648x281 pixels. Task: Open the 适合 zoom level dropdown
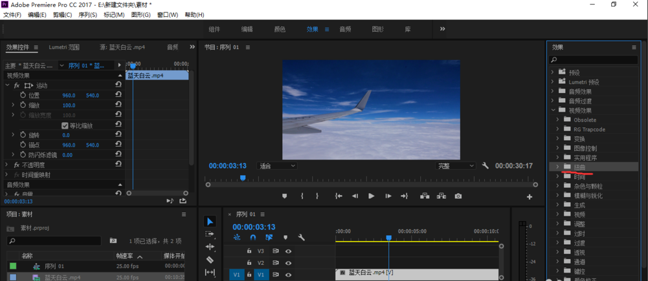[x=277, y=166]
